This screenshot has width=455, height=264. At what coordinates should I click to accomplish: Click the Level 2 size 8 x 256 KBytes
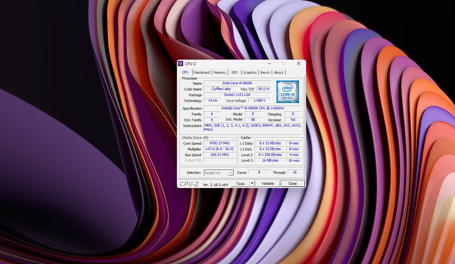click(270, 155)
